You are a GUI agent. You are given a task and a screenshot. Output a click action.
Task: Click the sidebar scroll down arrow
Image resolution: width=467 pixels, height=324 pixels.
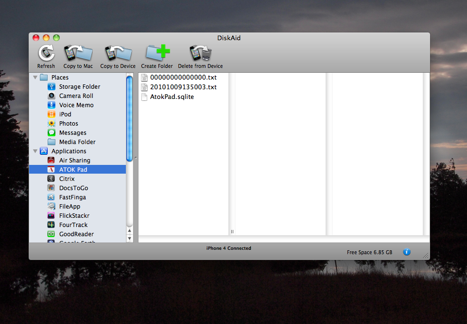pyautogui.click(x=129, y=239)
